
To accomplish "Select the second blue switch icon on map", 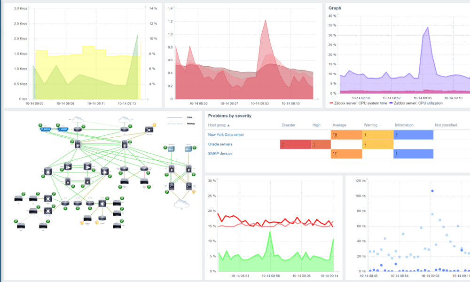I will click(63, 129).
